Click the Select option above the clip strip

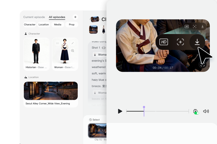coord(94,120)
